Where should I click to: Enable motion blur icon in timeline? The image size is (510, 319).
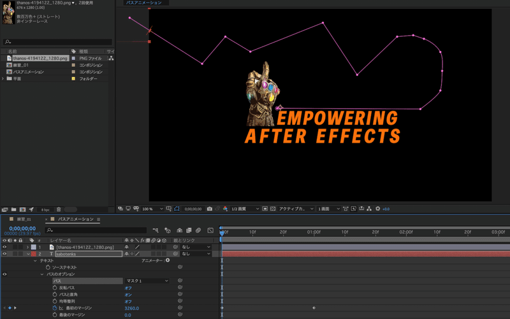(198, 230)
